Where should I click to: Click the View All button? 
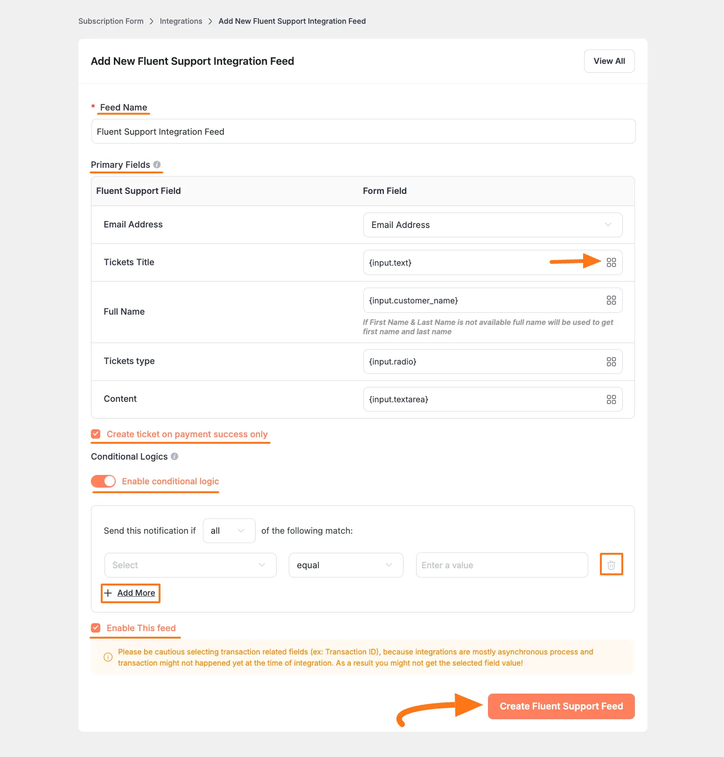point(609,61)
